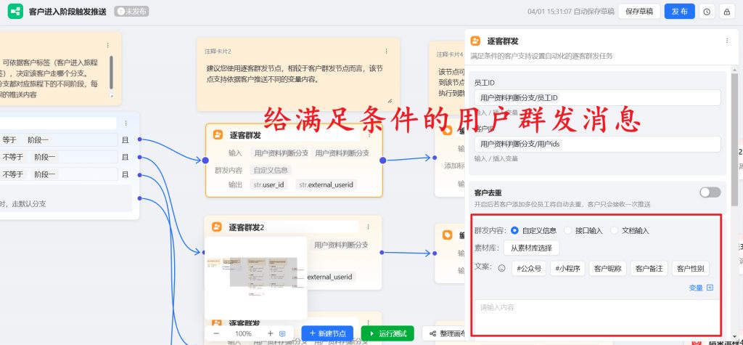Image resolution: width=743 pixels, height=345 pixels.
Task: Click the output port of 逐客群发 node
Action: [383, 161]
